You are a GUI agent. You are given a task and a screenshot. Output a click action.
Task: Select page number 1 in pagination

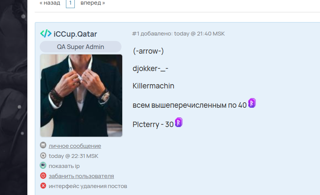tap(71, 3)
